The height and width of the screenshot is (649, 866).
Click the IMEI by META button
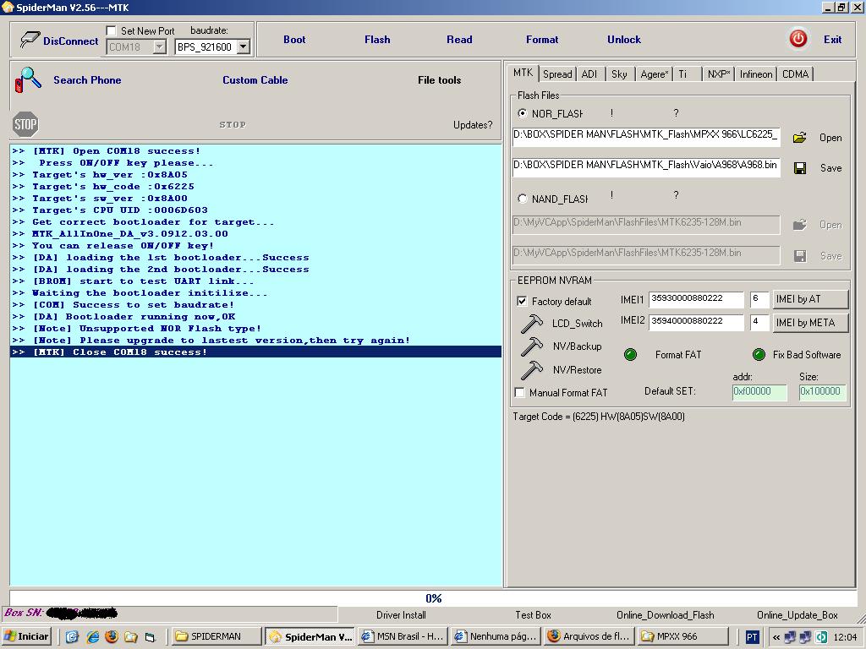tap(809, 323)
